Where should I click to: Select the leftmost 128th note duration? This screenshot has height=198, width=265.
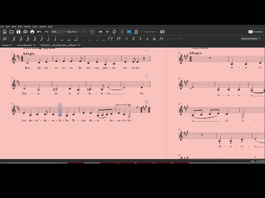(x=14, y=39)
